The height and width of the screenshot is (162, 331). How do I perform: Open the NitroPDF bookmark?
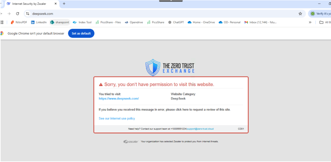[x=19, y=22]
